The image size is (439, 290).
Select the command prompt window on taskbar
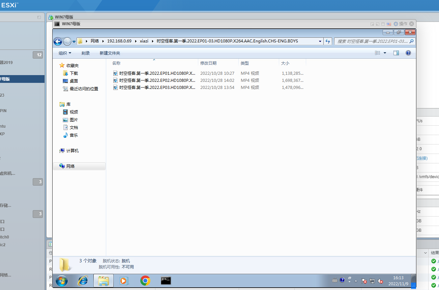coord(166,281)
